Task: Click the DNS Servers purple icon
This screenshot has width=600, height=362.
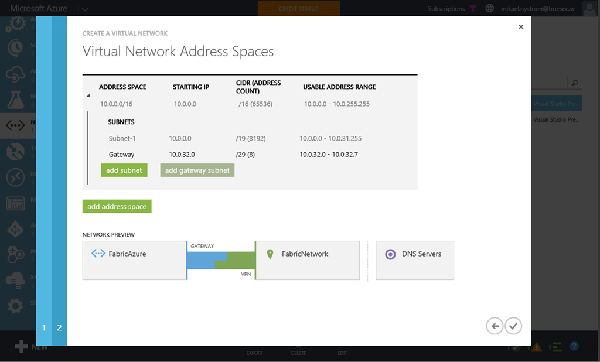Action: click(x=390, y=255)
